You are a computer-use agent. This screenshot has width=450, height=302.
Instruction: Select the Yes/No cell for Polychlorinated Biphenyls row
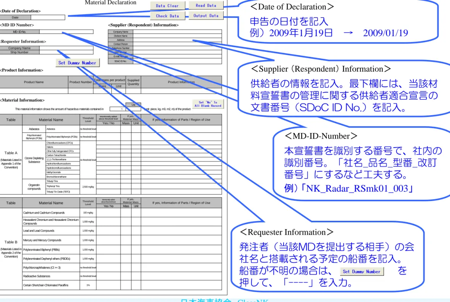[x=108, y=137]
